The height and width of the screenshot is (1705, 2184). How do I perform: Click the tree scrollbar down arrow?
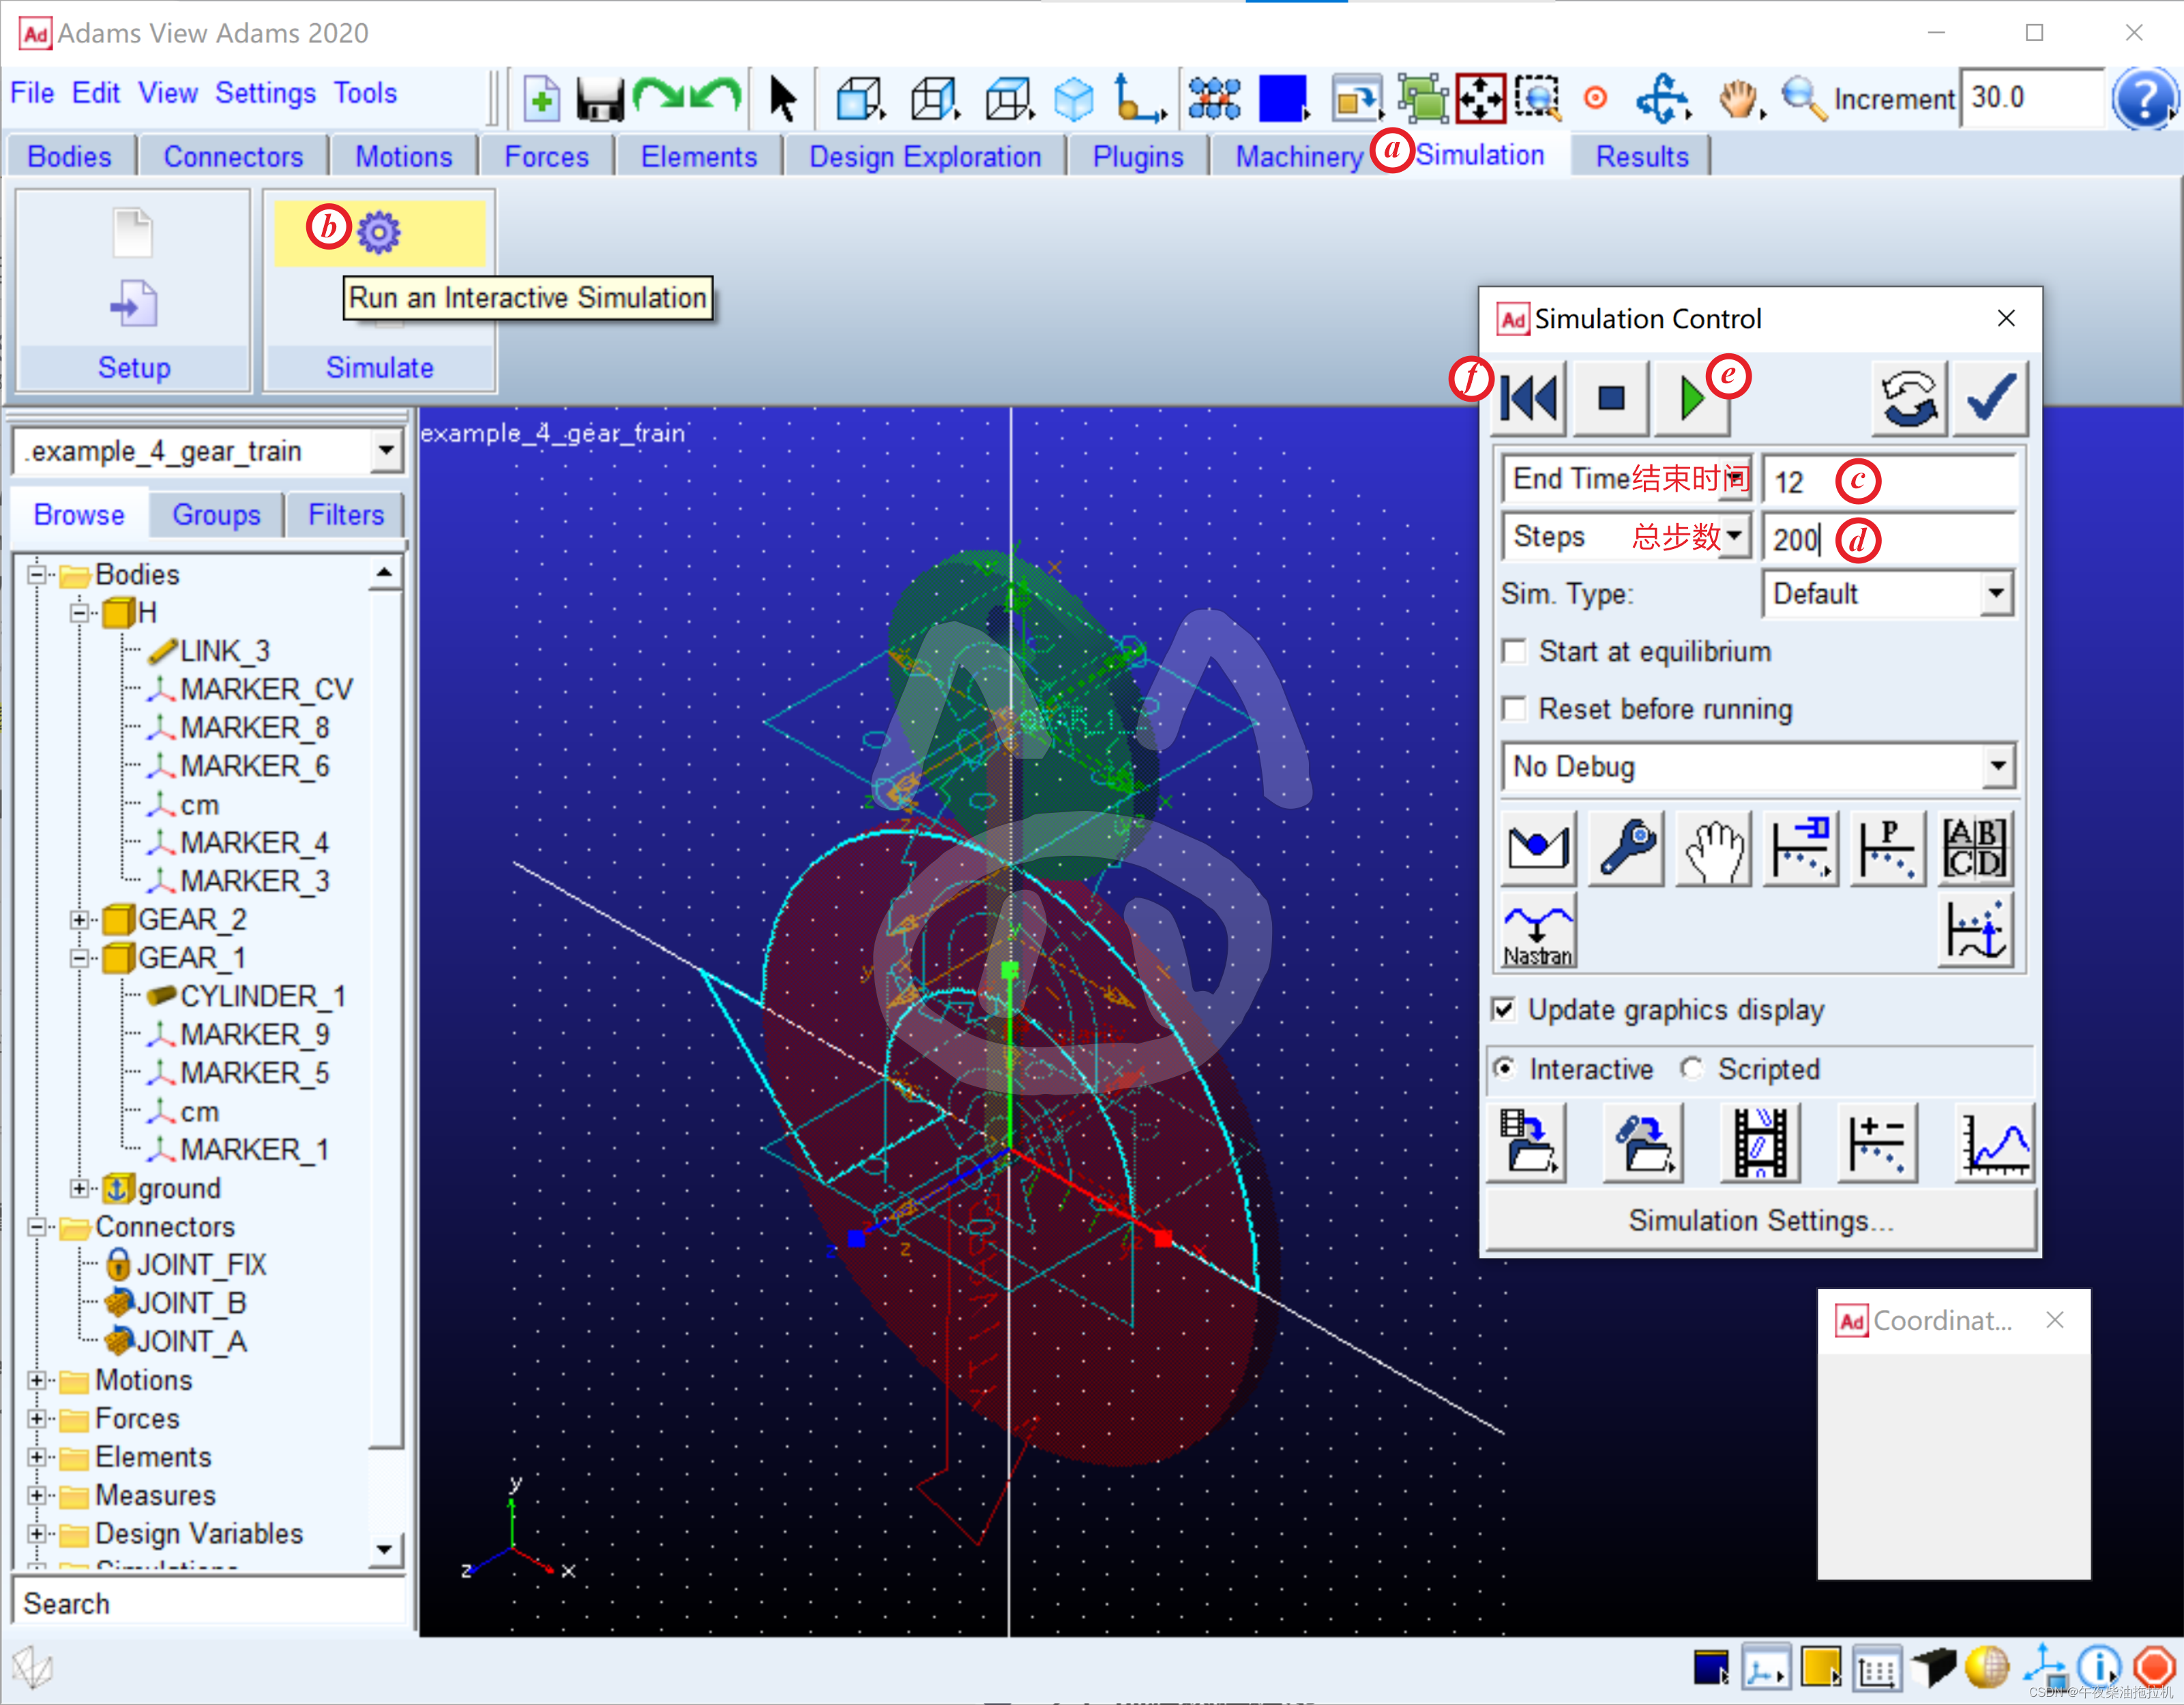pos(385,1550)
